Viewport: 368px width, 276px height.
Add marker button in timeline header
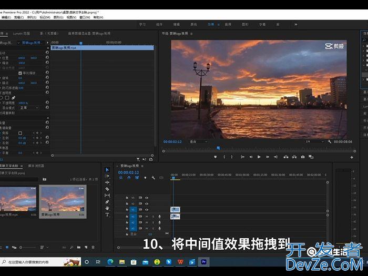click(145, 178)
